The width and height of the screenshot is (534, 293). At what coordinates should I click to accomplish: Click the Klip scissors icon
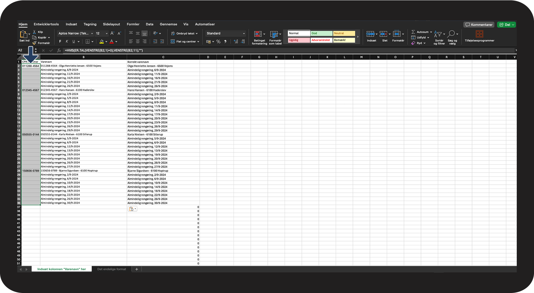click(x=34, y=32)
